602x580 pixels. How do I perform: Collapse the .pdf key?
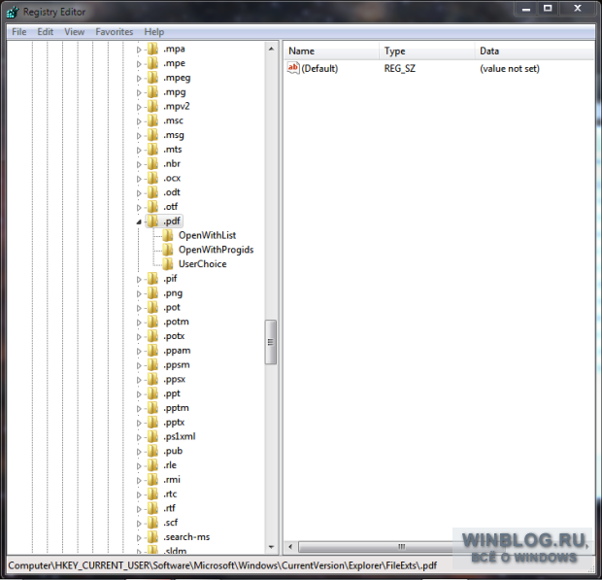click(x=139, y=222)
